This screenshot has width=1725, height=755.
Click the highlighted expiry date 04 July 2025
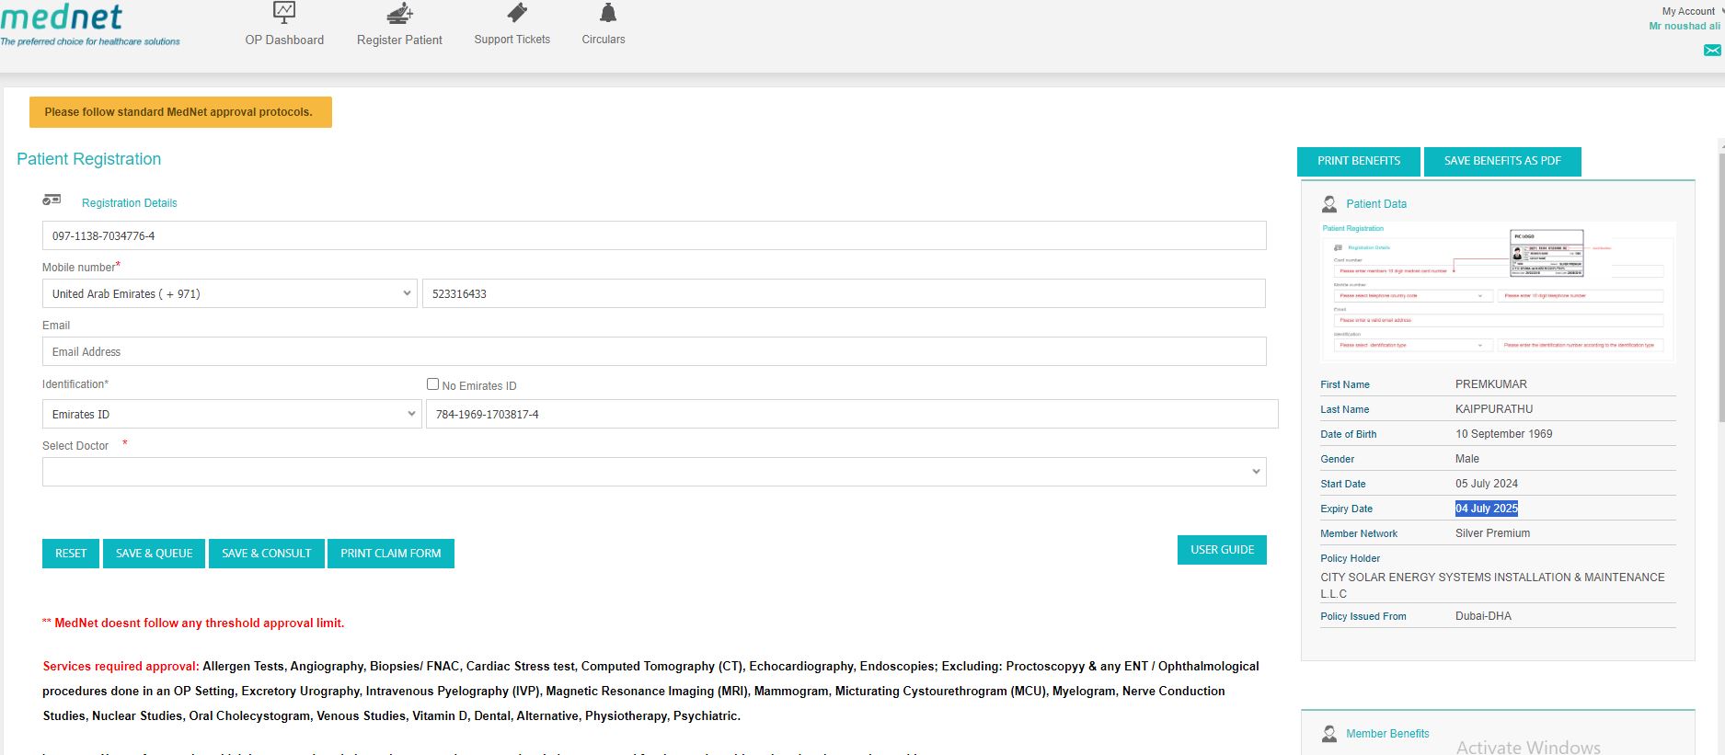tap(1487, 509)
